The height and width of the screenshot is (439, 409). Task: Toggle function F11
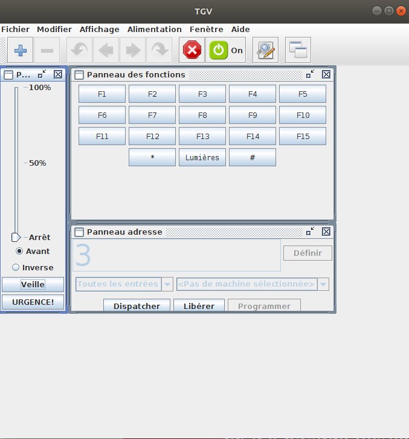[102, 136]
